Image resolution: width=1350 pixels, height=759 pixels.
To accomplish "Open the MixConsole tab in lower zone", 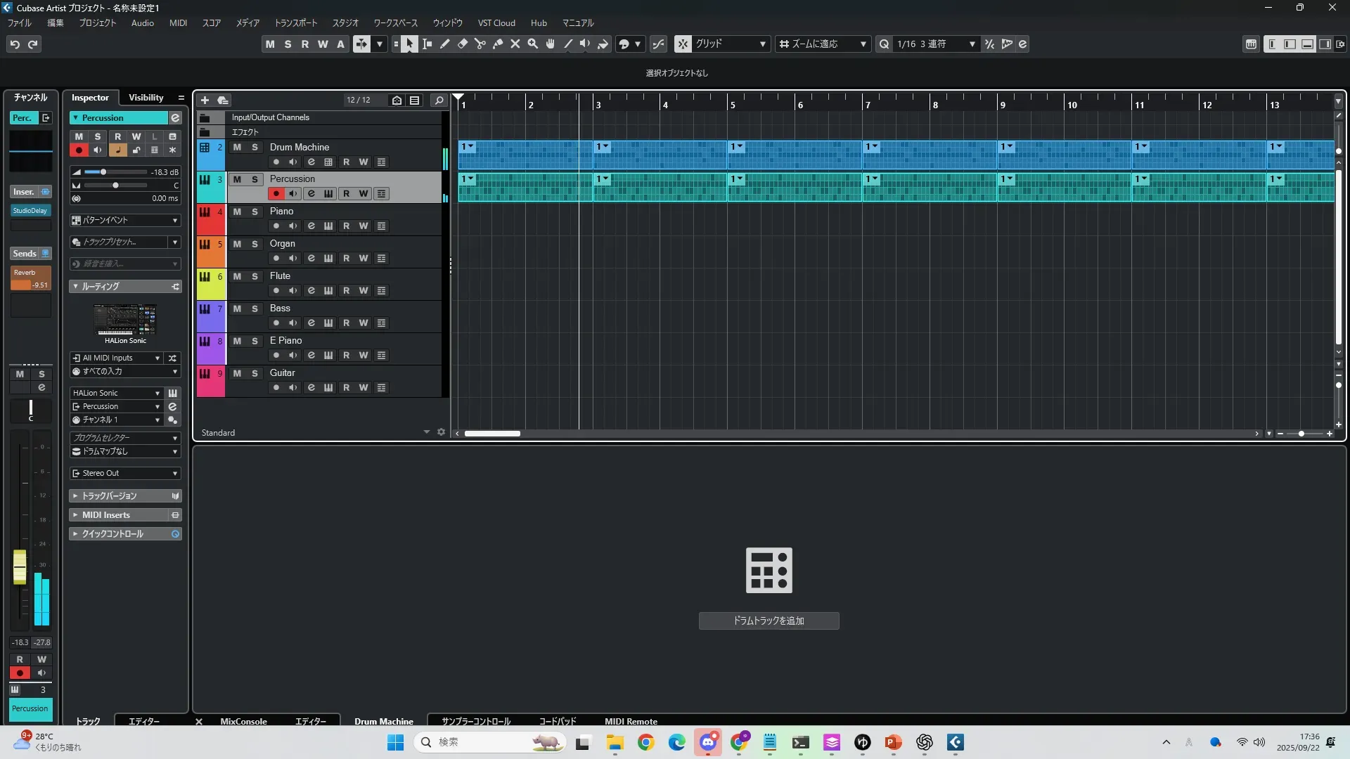I will [243, 721].
